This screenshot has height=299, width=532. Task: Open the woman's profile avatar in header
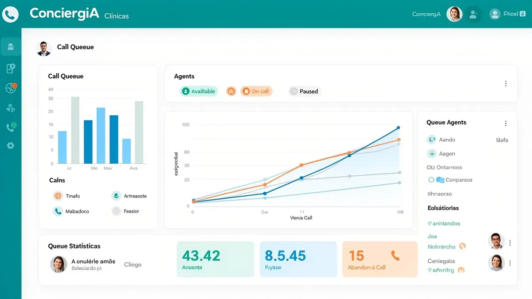(x=454, y=14)
